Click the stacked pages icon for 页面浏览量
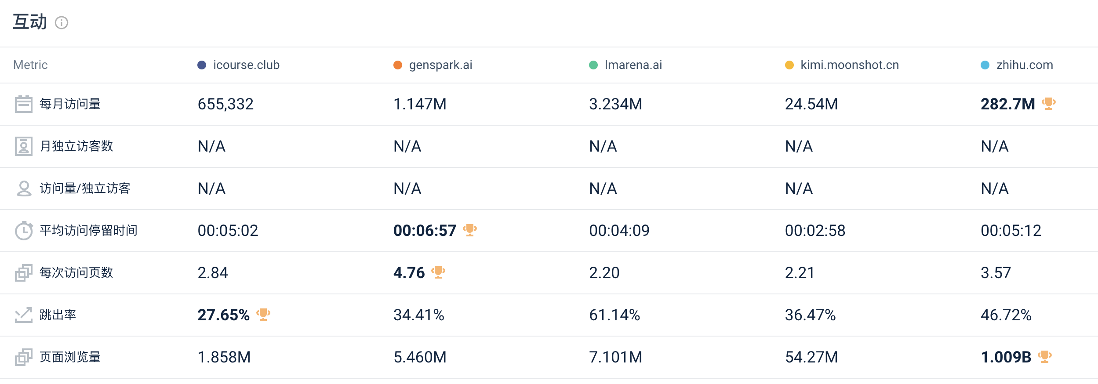Image resolution: width=1098 pixels, height=384 pixels. click(23, 357)
